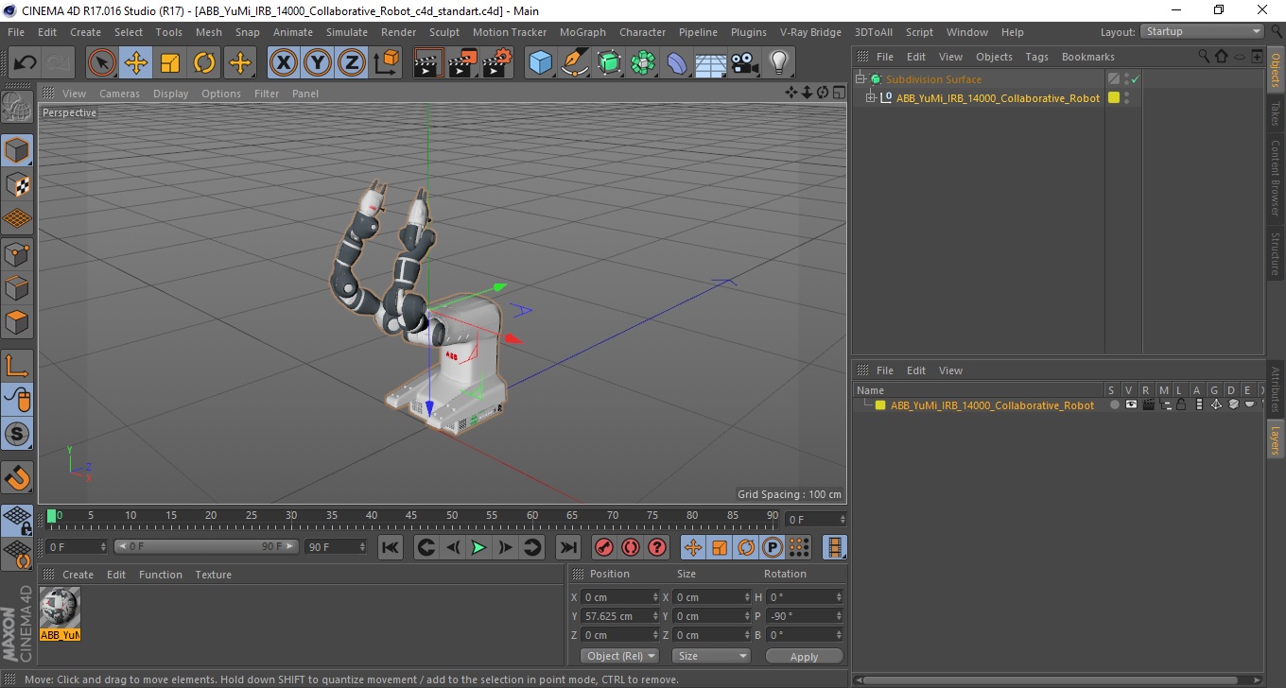The image size is (1286, 688).
Task: Click Record Active Objects keyframe button
Action: [603, 547]
